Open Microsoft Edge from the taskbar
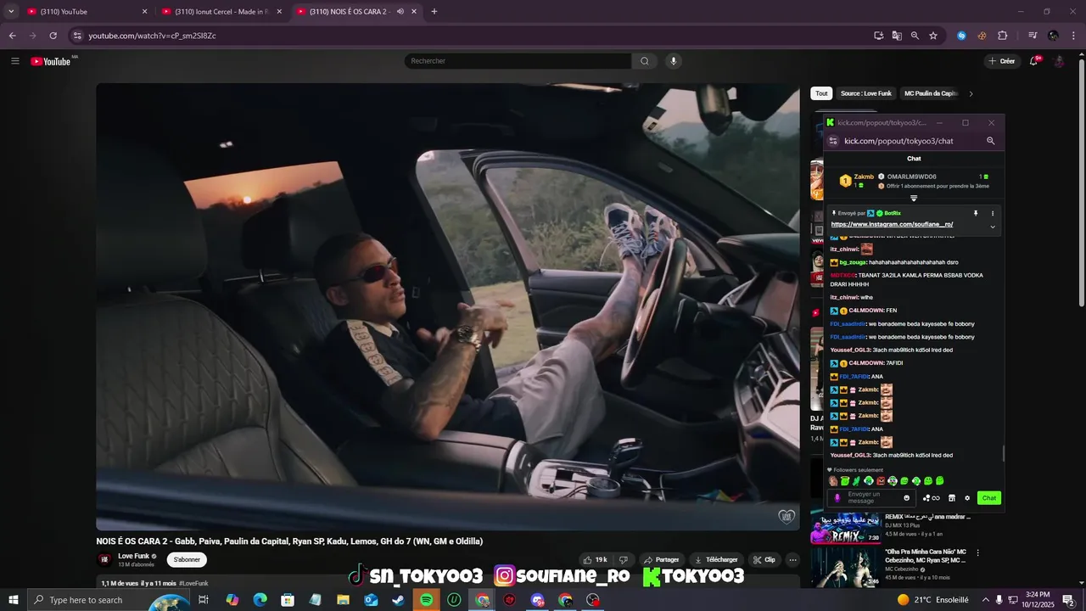Viewport: 1086px width, 611px height. tap(260, 600)
